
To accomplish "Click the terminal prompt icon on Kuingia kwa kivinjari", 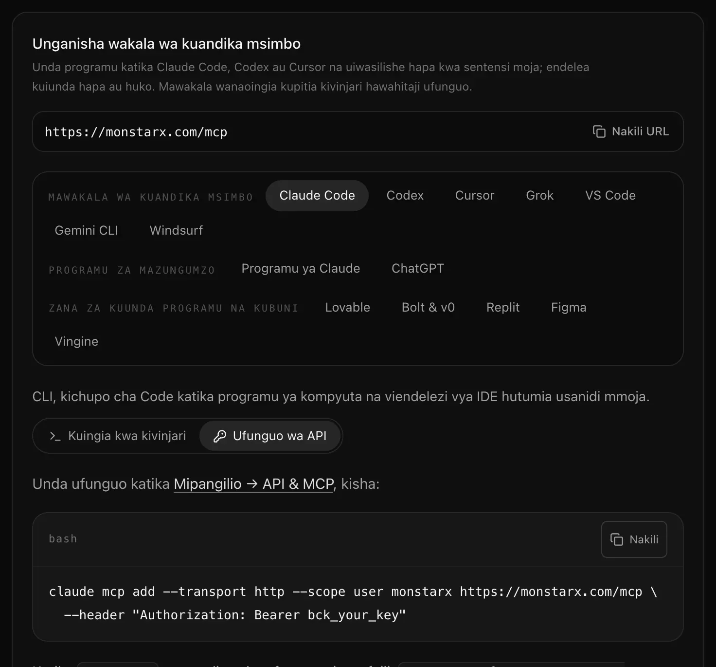I will coord(55,436).
